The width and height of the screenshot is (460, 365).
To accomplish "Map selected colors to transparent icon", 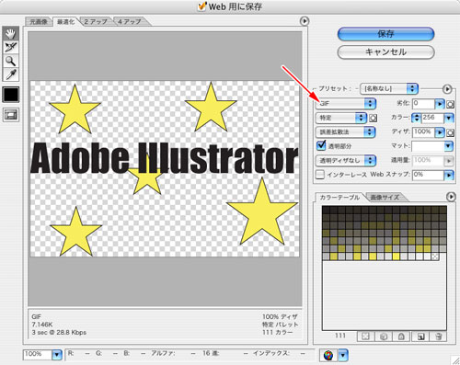I will [x=365, y=336].
